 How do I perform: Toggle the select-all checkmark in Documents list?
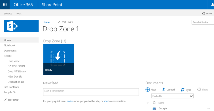click(x=148, y=102)
